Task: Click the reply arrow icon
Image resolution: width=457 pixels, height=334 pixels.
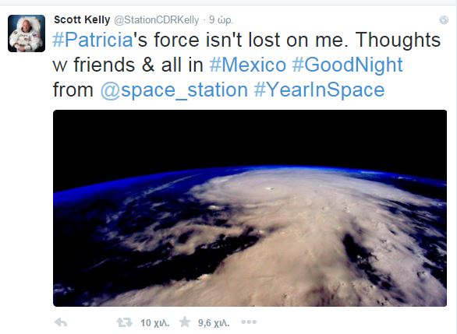Action: [61, 322]
